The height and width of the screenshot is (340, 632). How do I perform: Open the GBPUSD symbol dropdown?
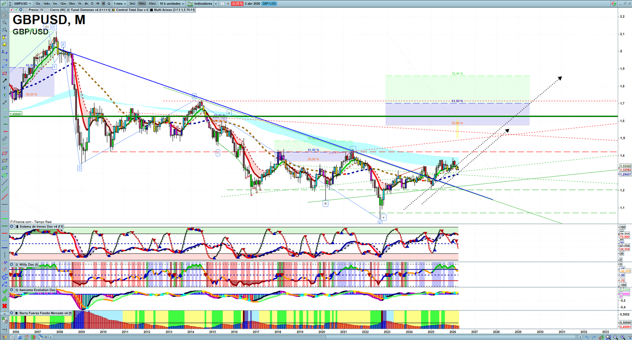23,4
